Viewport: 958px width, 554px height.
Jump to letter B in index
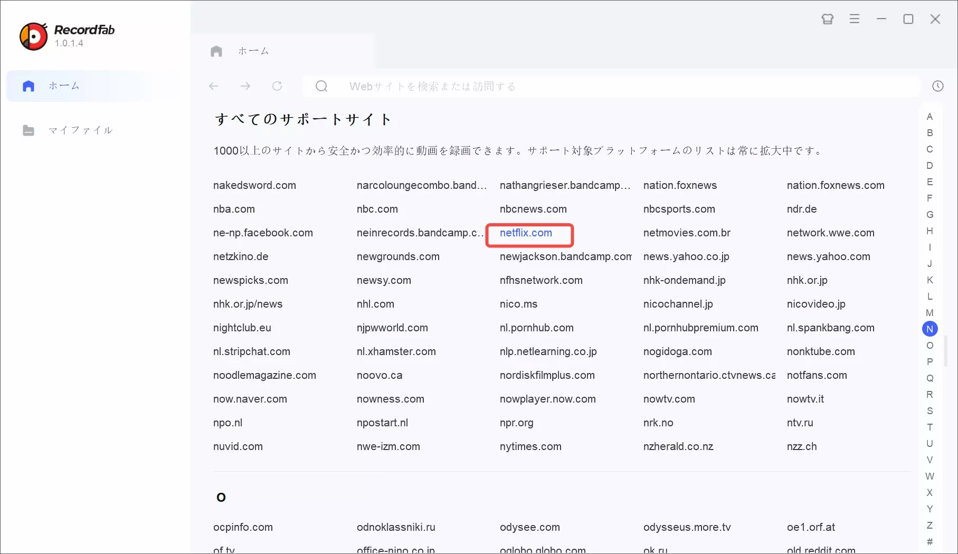click(x=930, y=133)
